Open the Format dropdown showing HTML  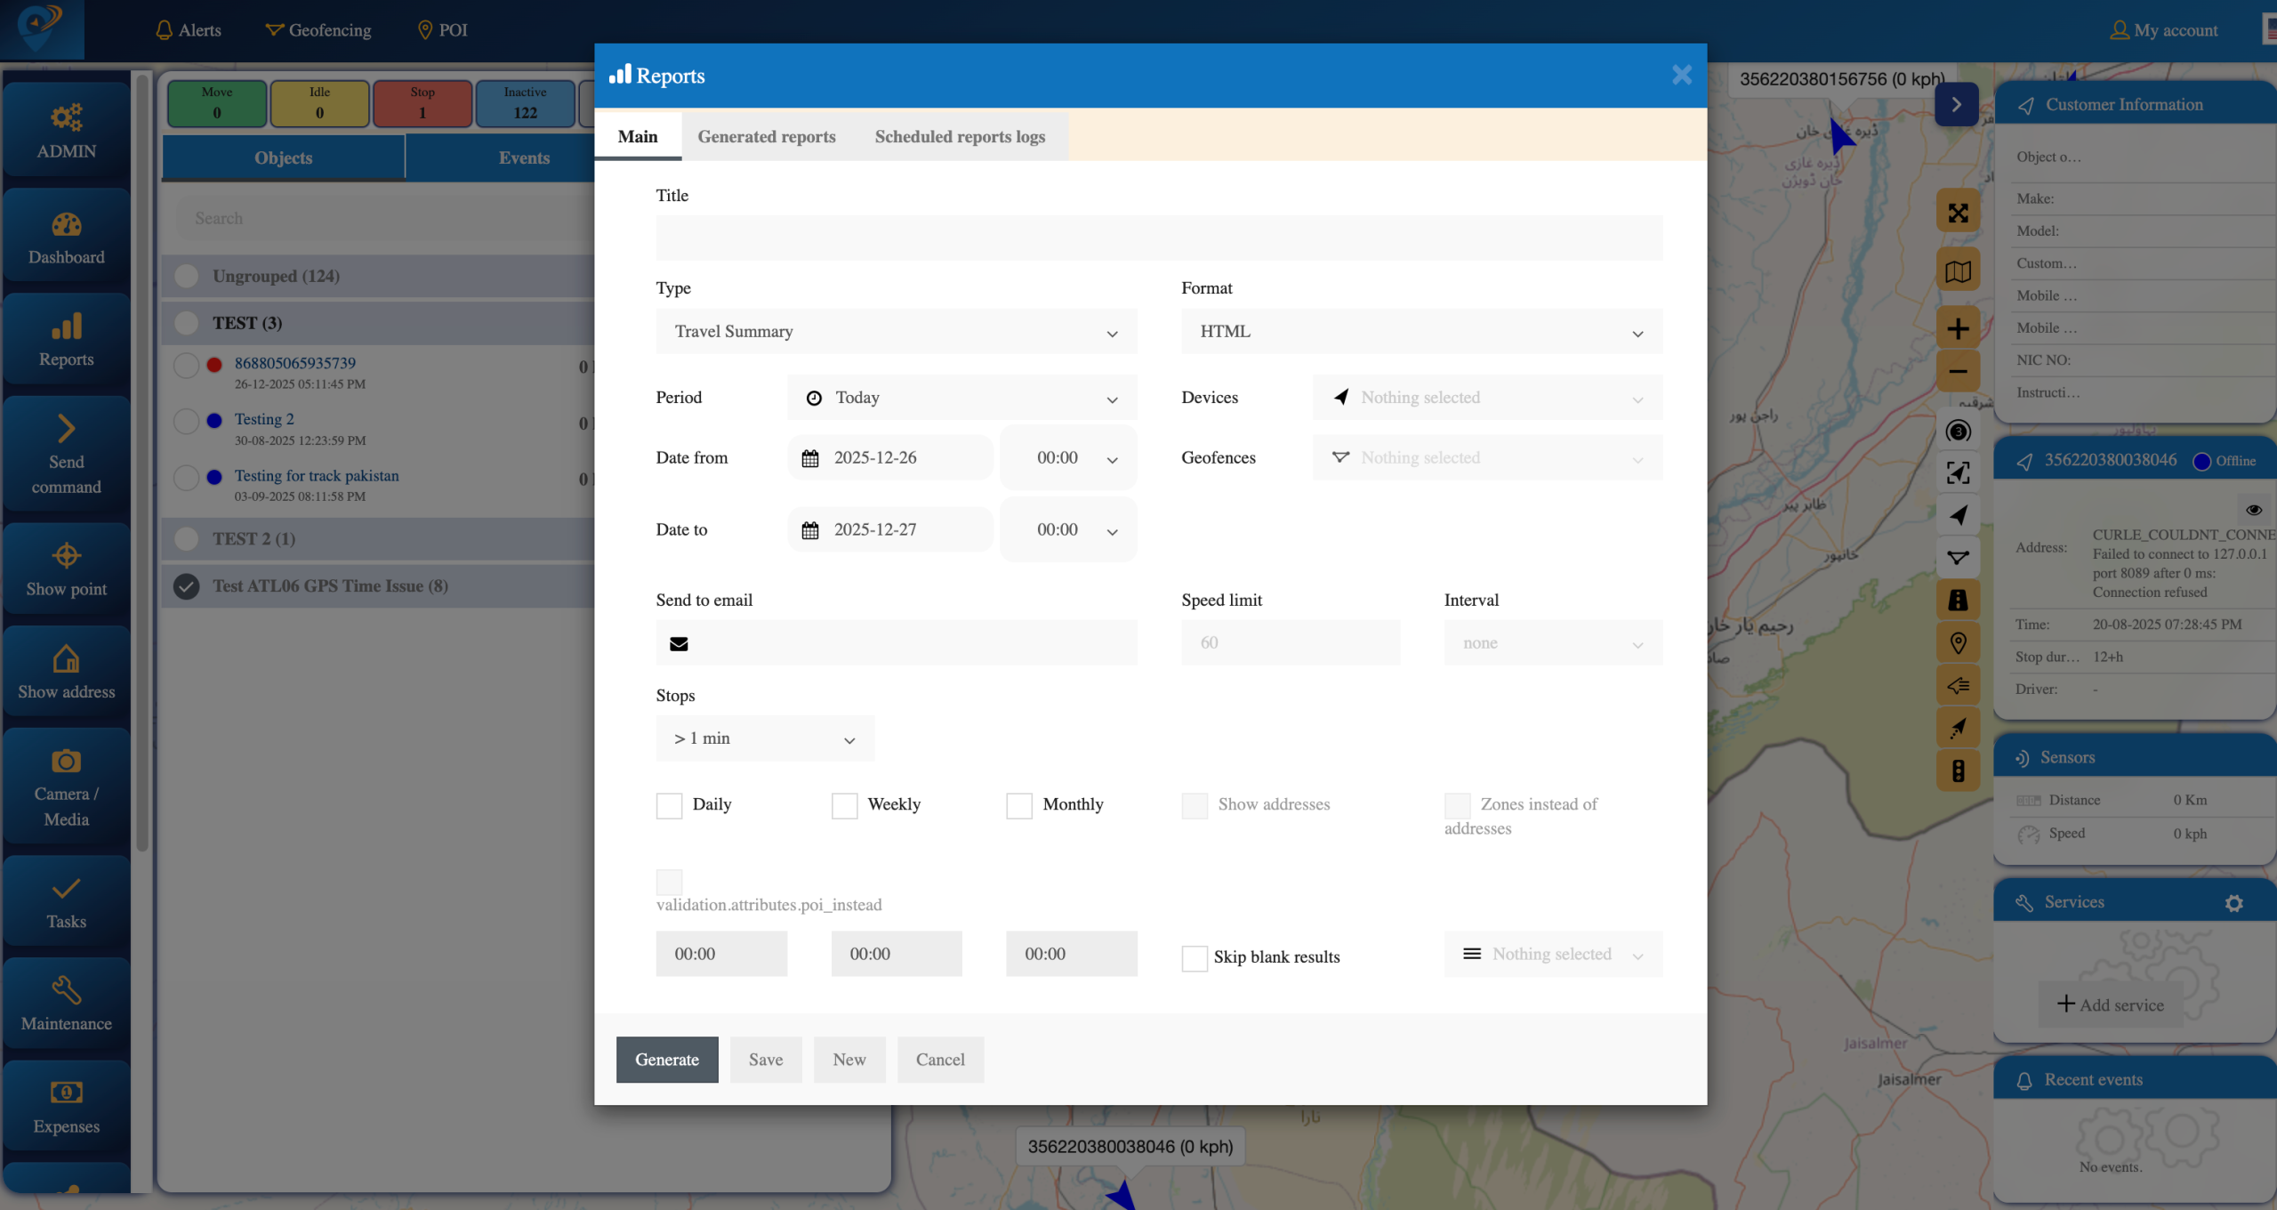(x=1421, y=332)
